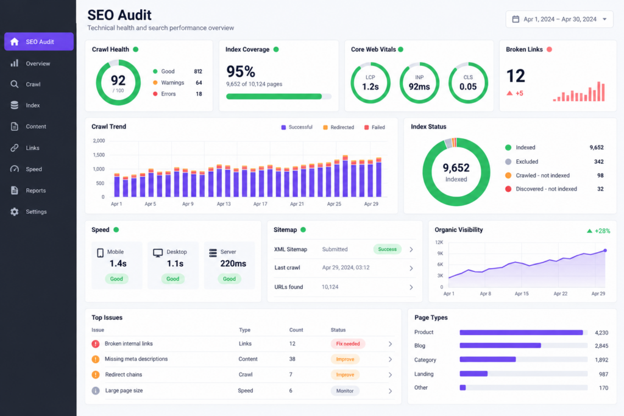The image size is (624, 416).
Task: Toggle the Successful series in Crawl Trend legend
Action: [x=297, y=127]
